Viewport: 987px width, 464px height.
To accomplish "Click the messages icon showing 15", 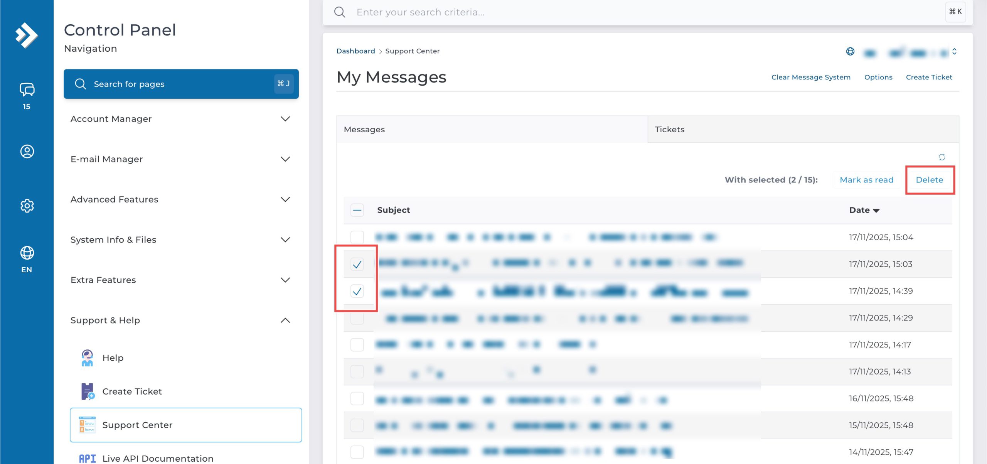I will click(27, 90).
